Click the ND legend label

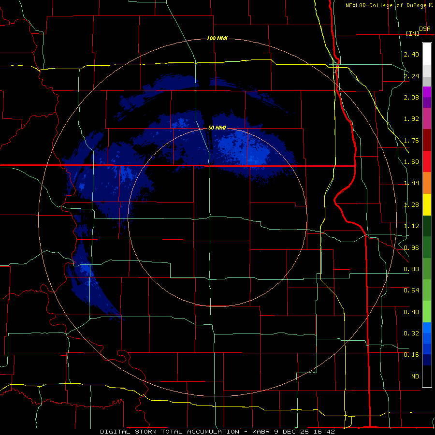click(415, 377)
